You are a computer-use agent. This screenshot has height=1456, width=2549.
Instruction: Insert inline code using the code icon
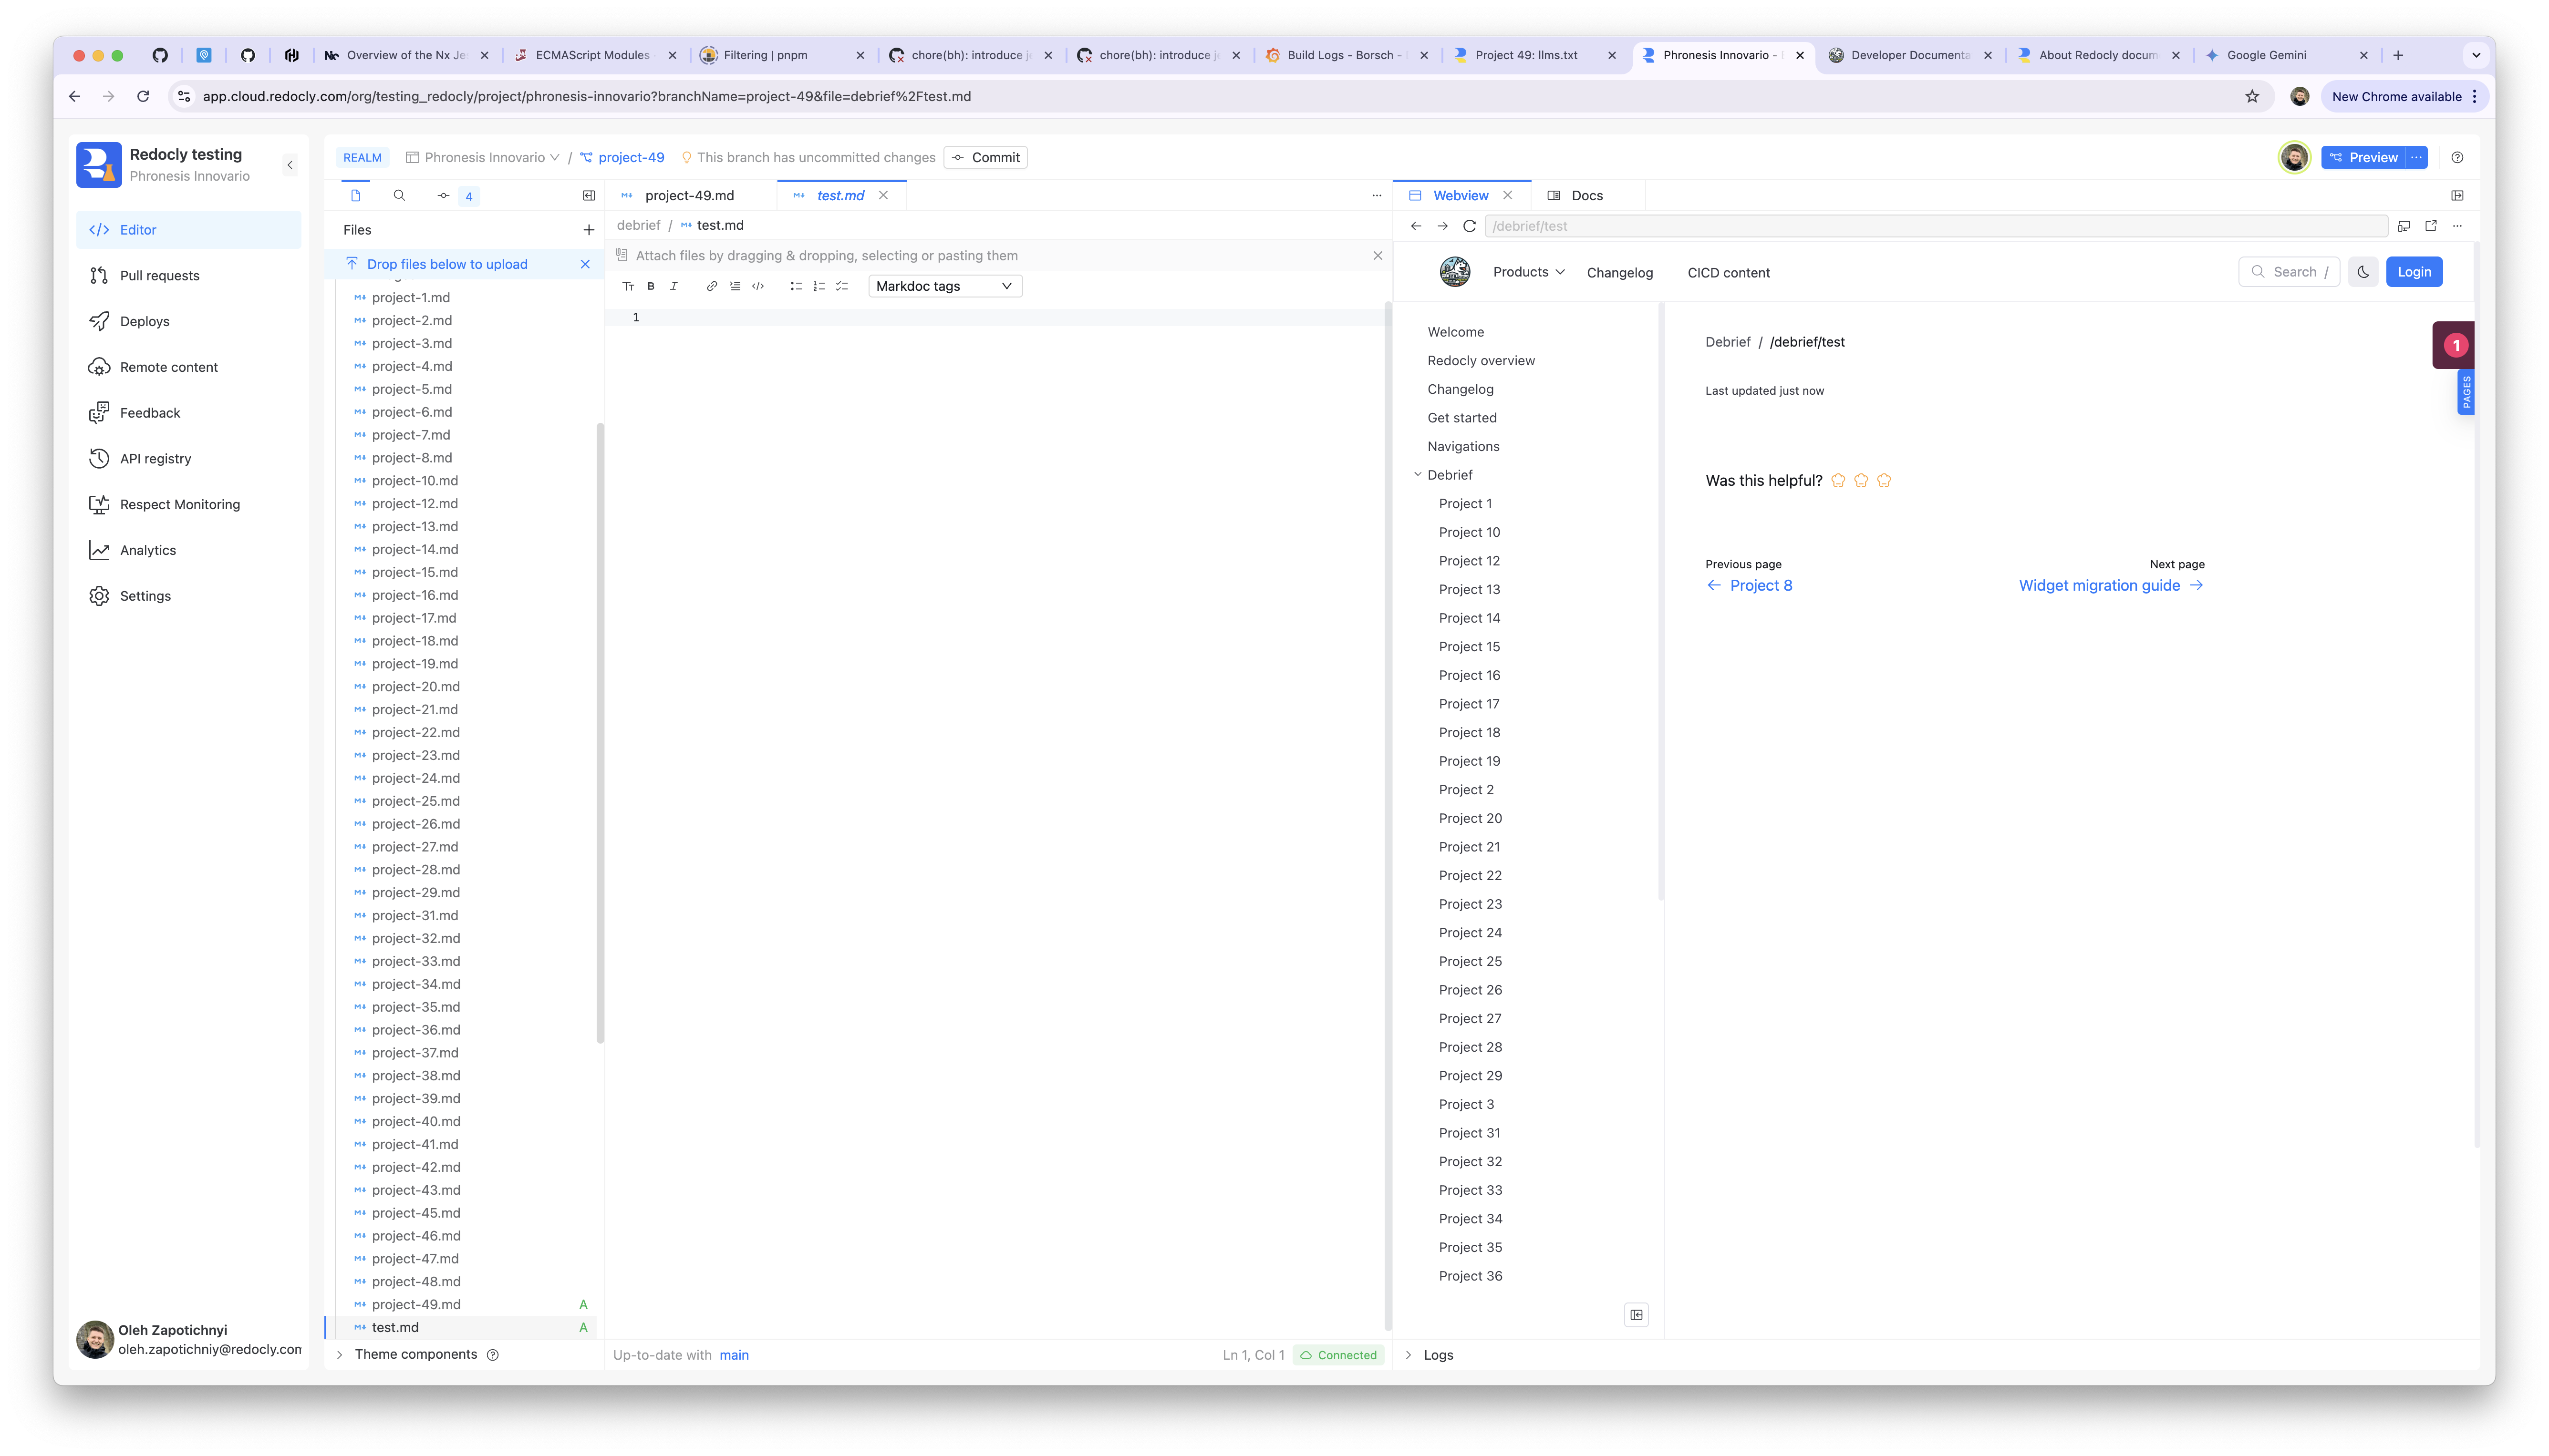(x=758, y=286)
